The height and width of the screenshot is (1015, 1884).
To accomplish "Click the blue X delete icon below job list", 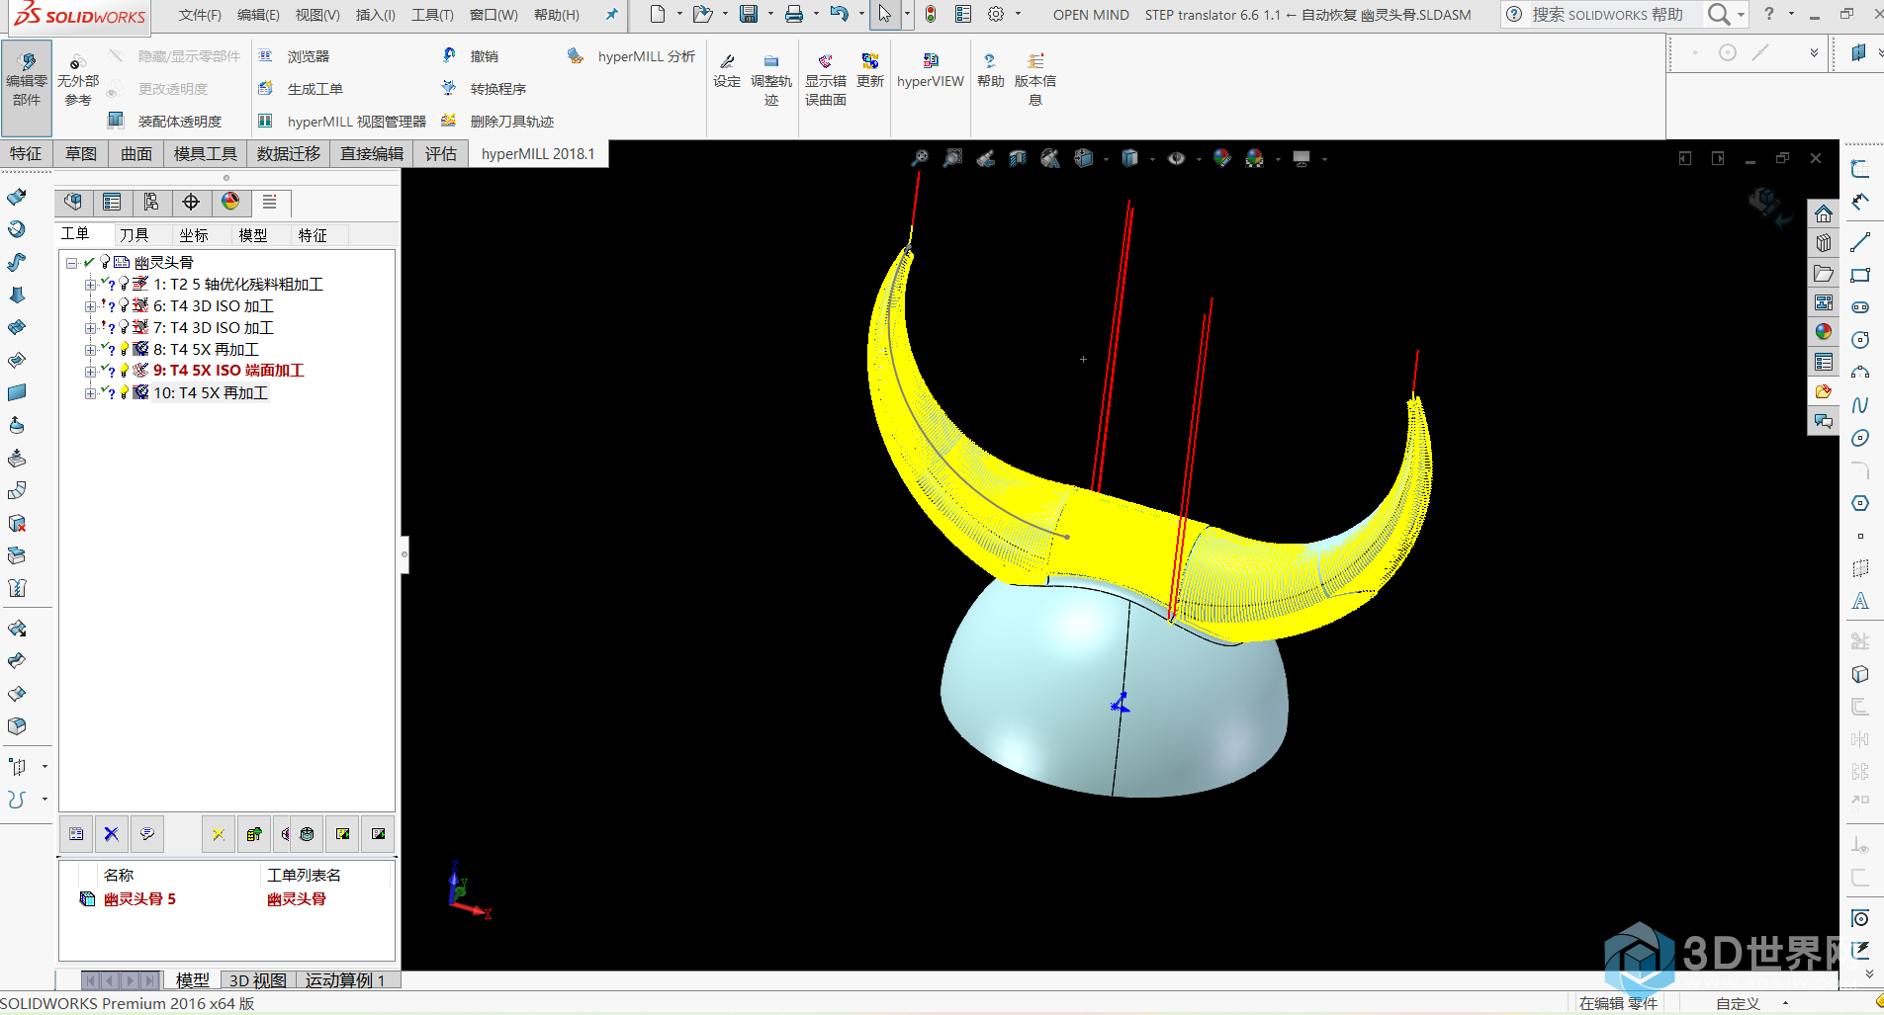I will pos(112,834).
